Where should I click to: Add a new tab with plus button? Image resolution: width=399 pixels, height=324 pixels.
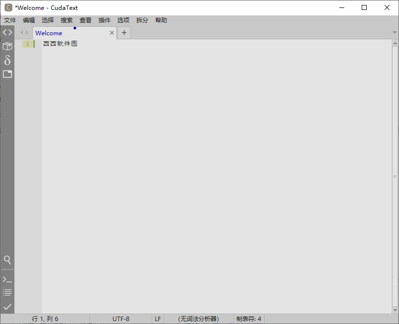124,32
